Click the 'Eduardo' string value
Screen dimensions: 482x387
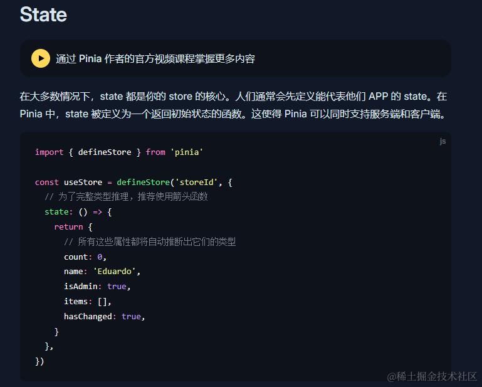click(116, 272)
